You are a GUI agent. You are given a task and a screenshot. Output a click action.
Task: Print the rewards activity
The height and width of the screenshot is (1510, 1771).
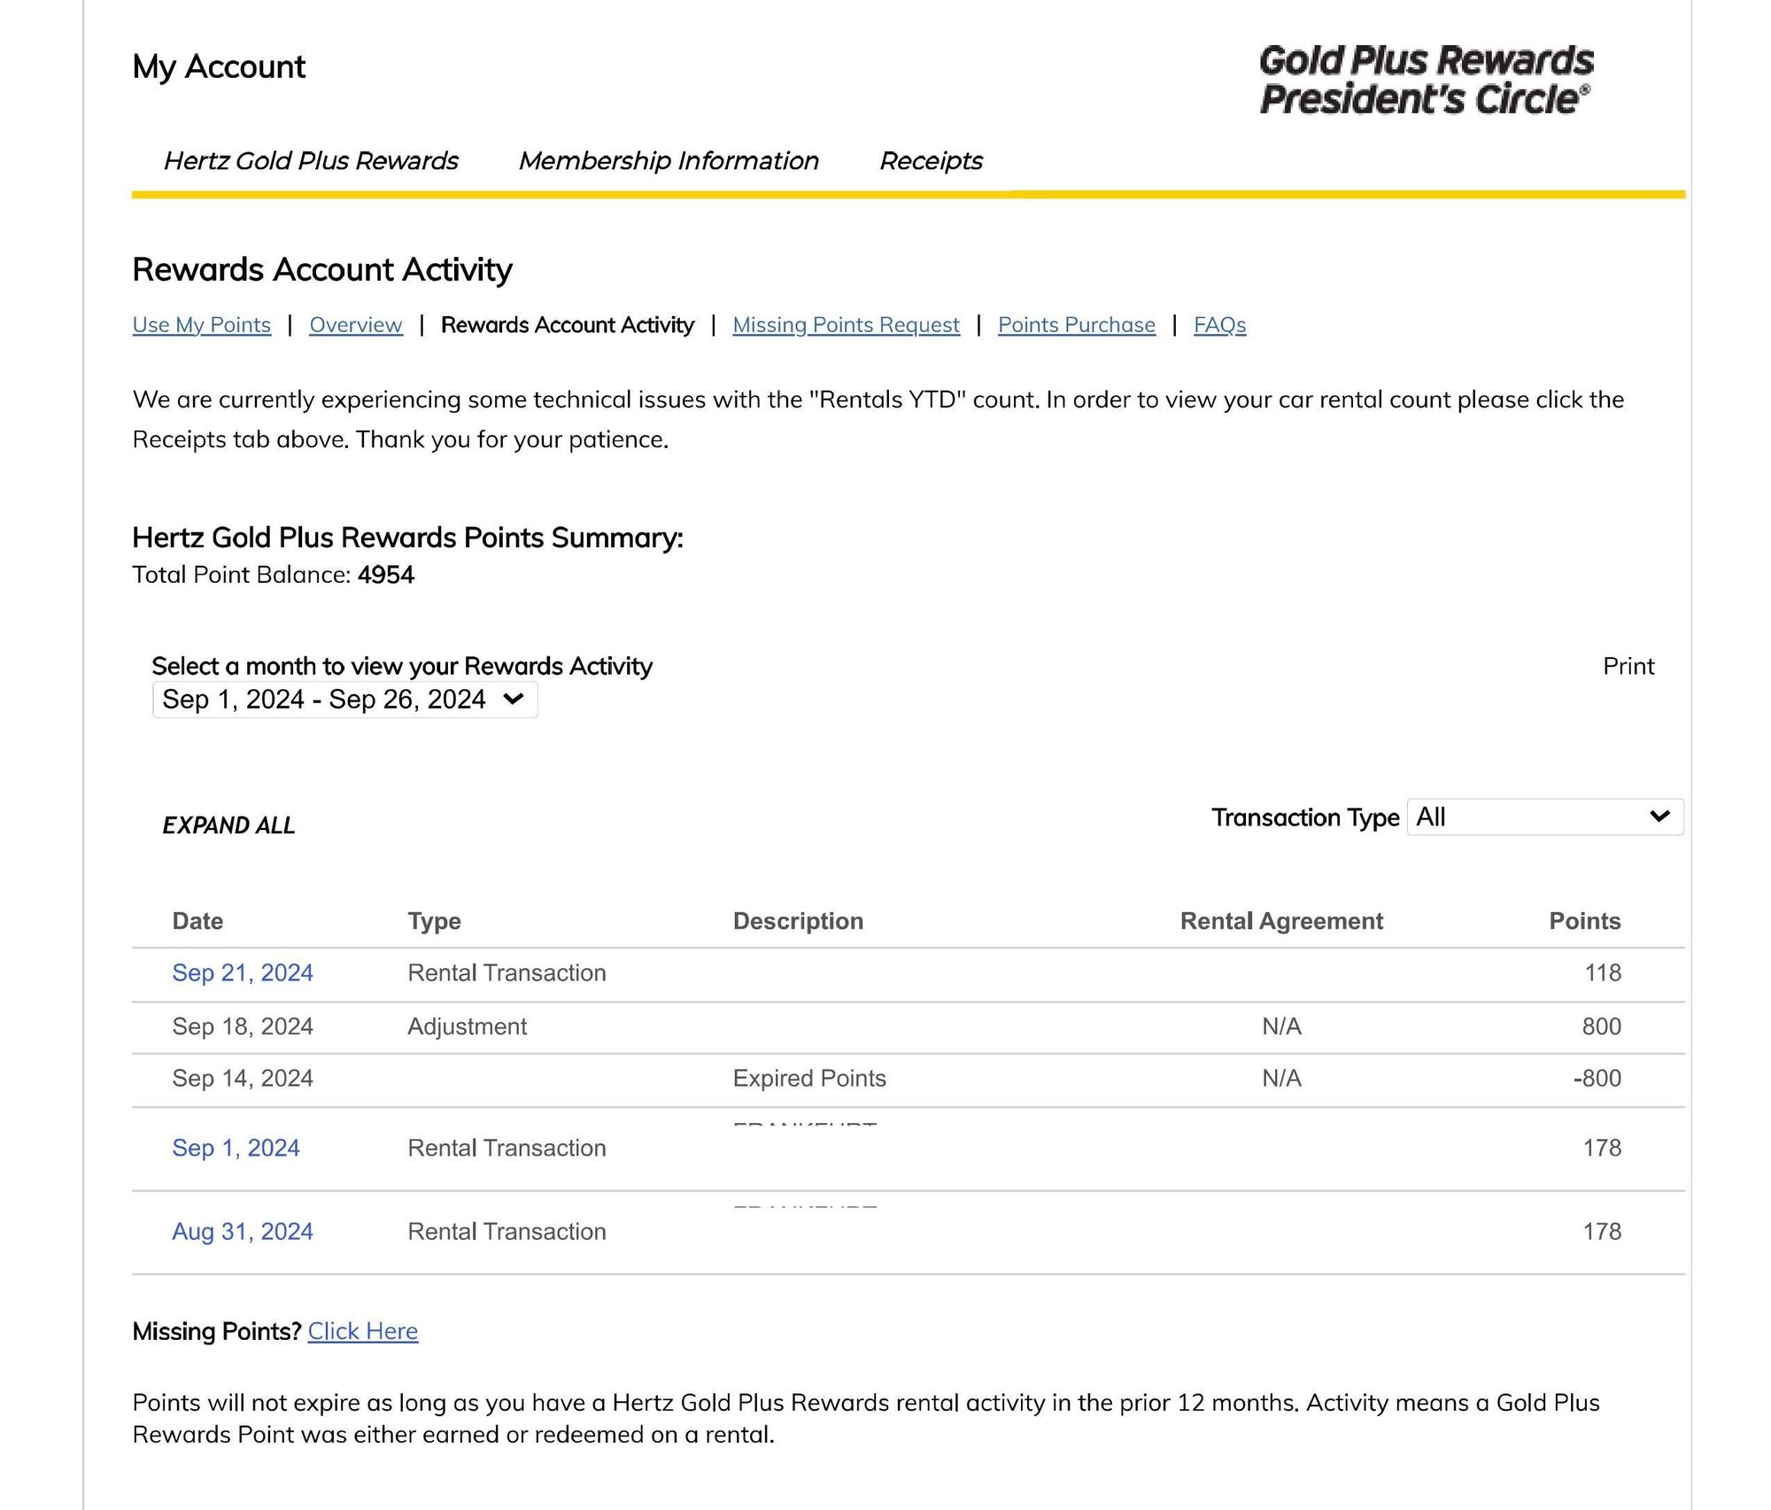pyautogui.click(x=1628, y=666)
